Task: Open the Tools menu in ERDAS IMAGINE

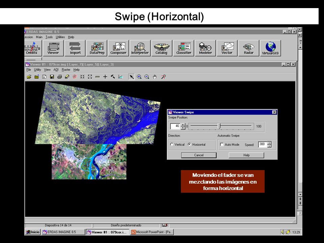Action: 49,37
